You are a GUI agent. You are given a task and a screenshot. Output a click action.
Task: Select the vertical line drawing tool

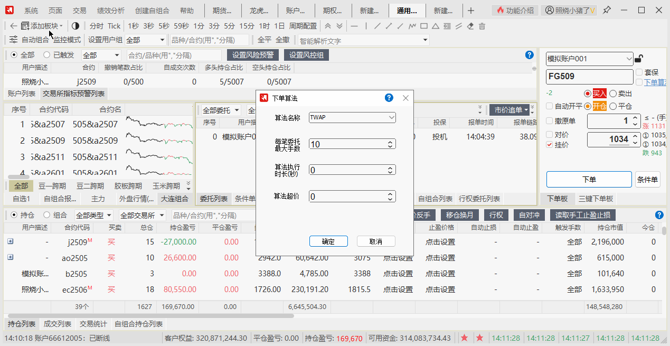(x=365, y=26)
